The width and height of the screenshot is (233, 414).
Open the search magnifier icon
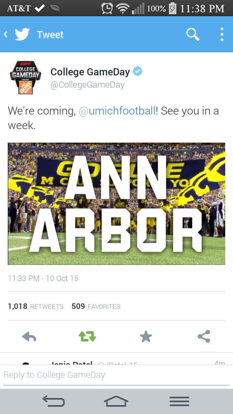193,34
